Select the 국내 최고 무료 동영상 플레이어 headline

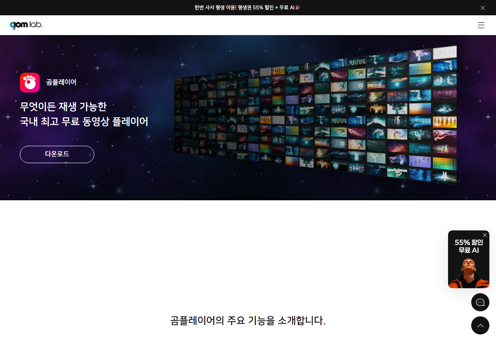click(x=84, y=121)
